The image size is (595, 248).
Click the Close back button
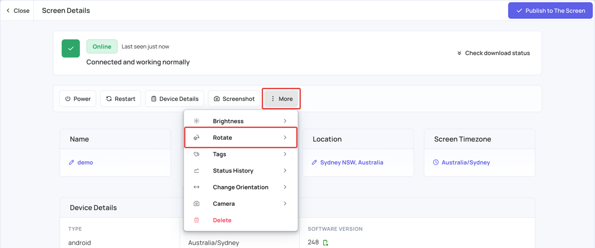coord(17,10)
